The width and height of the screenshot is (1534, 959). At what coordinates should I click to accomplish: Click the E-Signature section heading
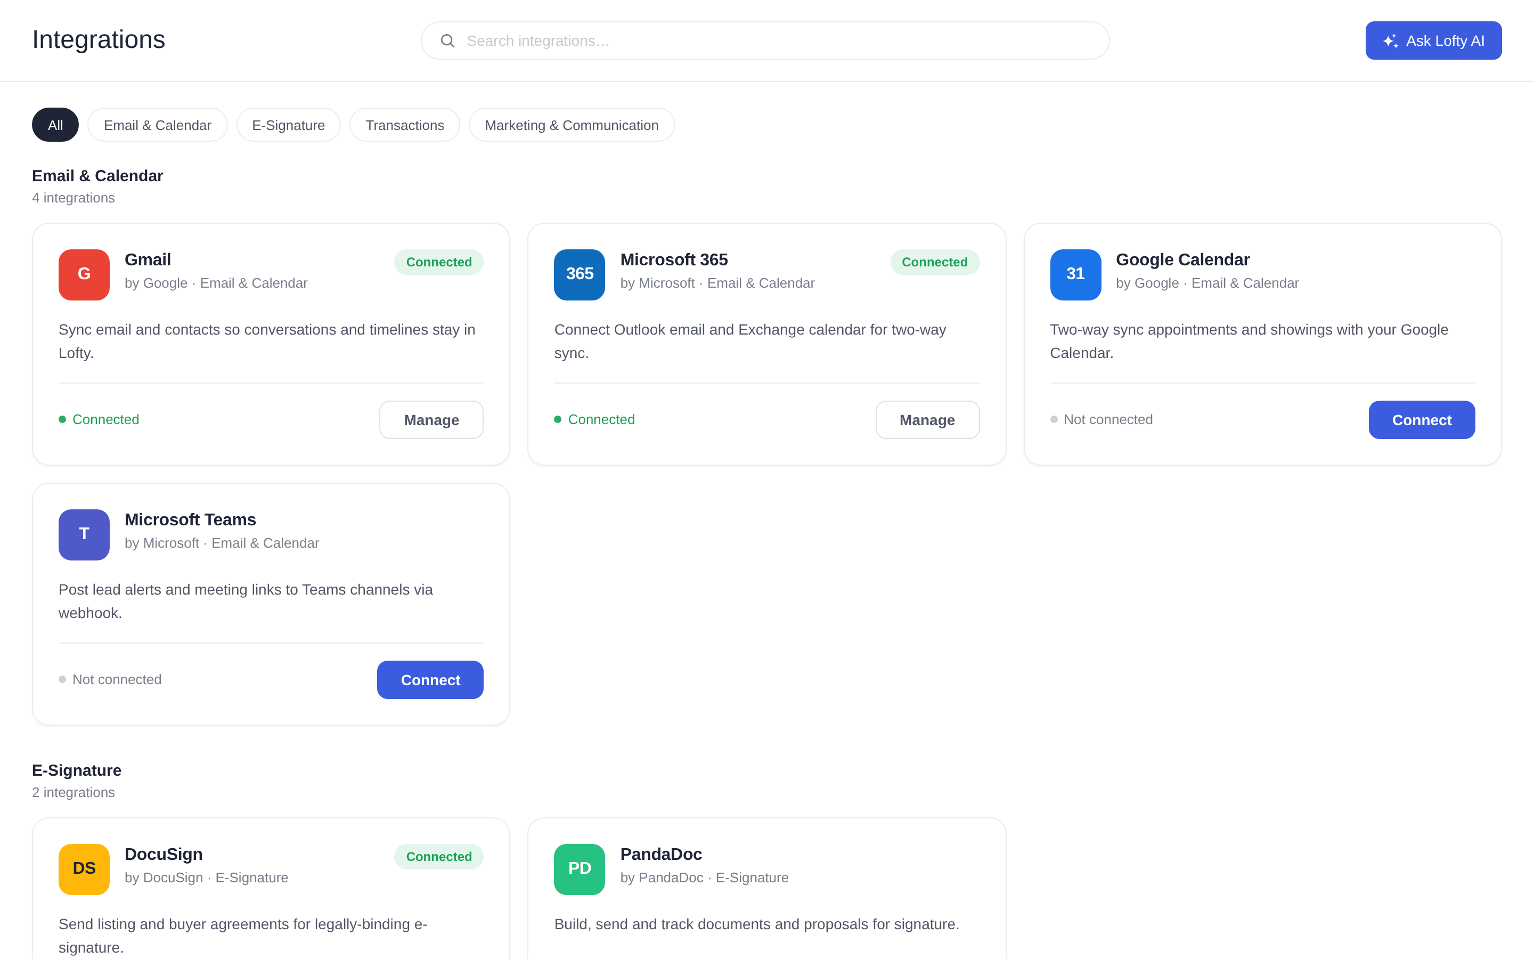[x=77, y=770]
